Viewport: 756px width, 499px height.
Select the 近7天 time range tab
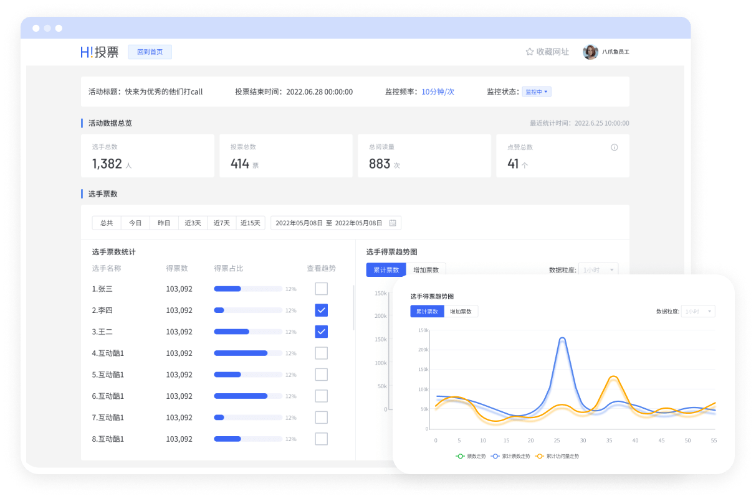[x=221, y=223]
